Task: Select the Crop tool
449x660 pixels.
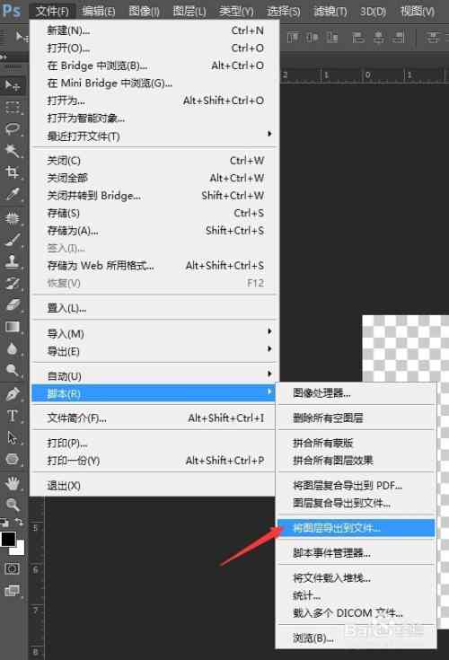Action: [x=13, y=172]
